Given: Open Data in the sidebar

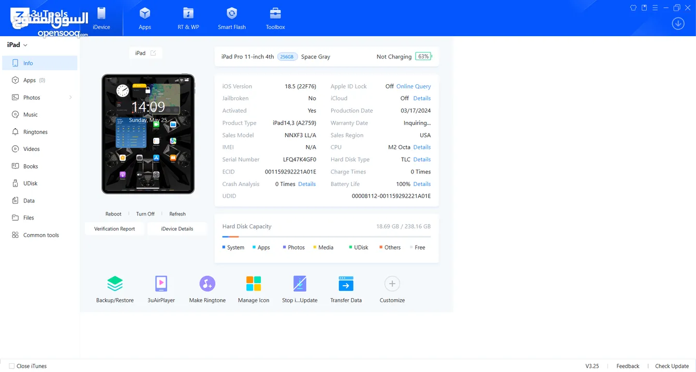Looking at the screenshot, I should tap(40, 200).
